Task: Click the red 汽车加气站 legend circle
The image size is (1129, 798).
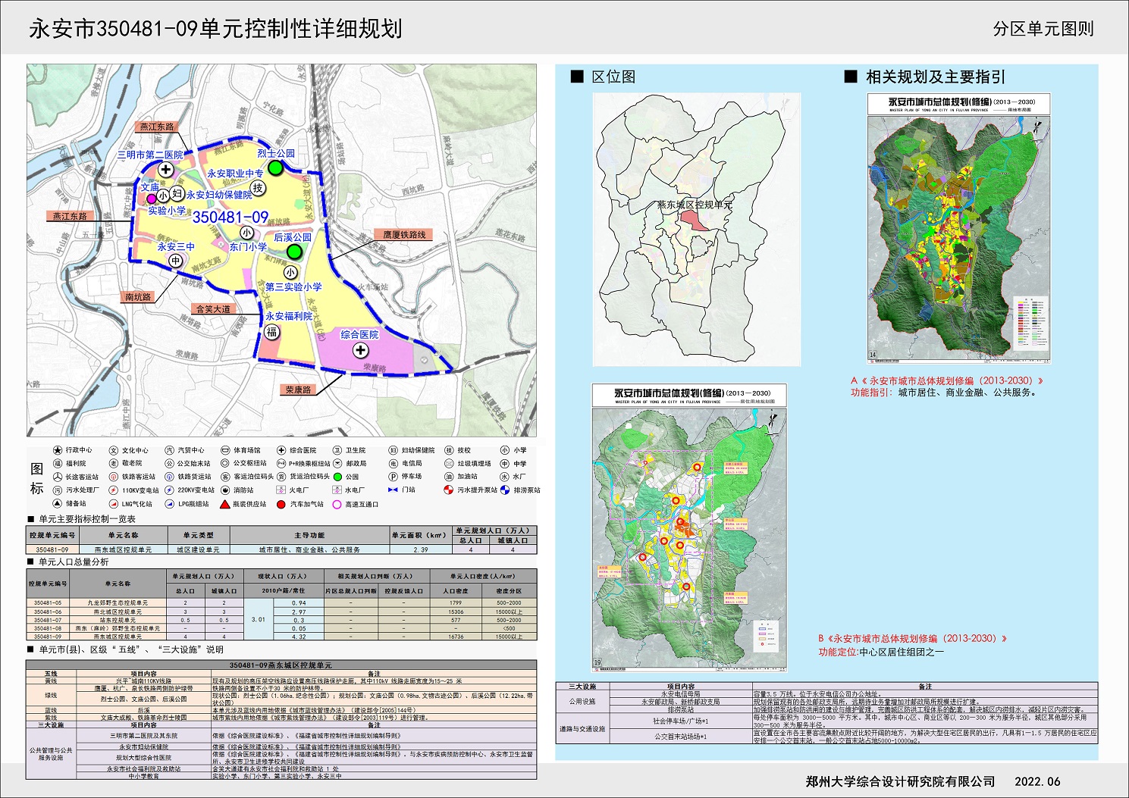Action: click(281, 504)
